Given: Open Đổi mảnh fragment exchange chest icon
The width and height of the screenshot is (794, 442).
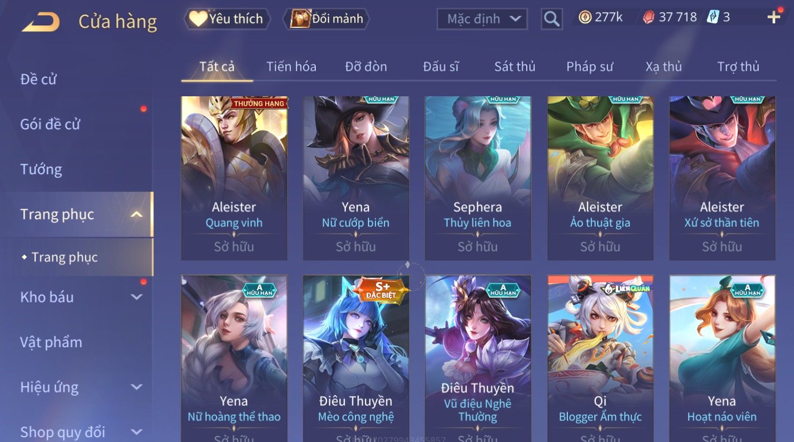Looking at the screenshot, I should (300, 18).
